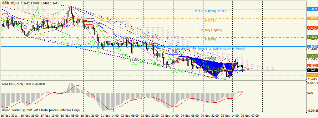
Task: Click the 1.902 yellow ratio label
Action: pyautogui.click(x=78, y=41)
